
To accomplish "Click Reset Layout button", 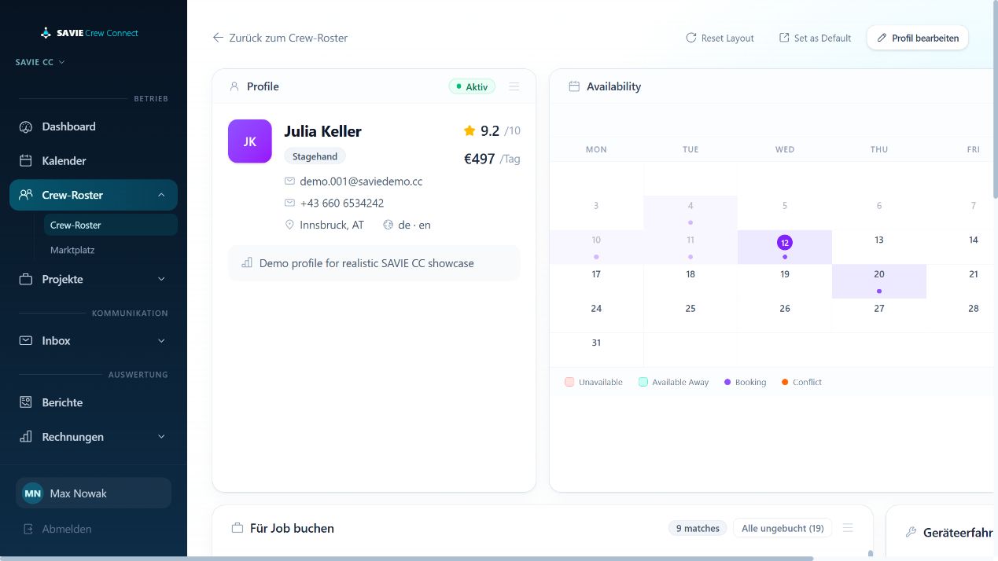I will point(720,38).
